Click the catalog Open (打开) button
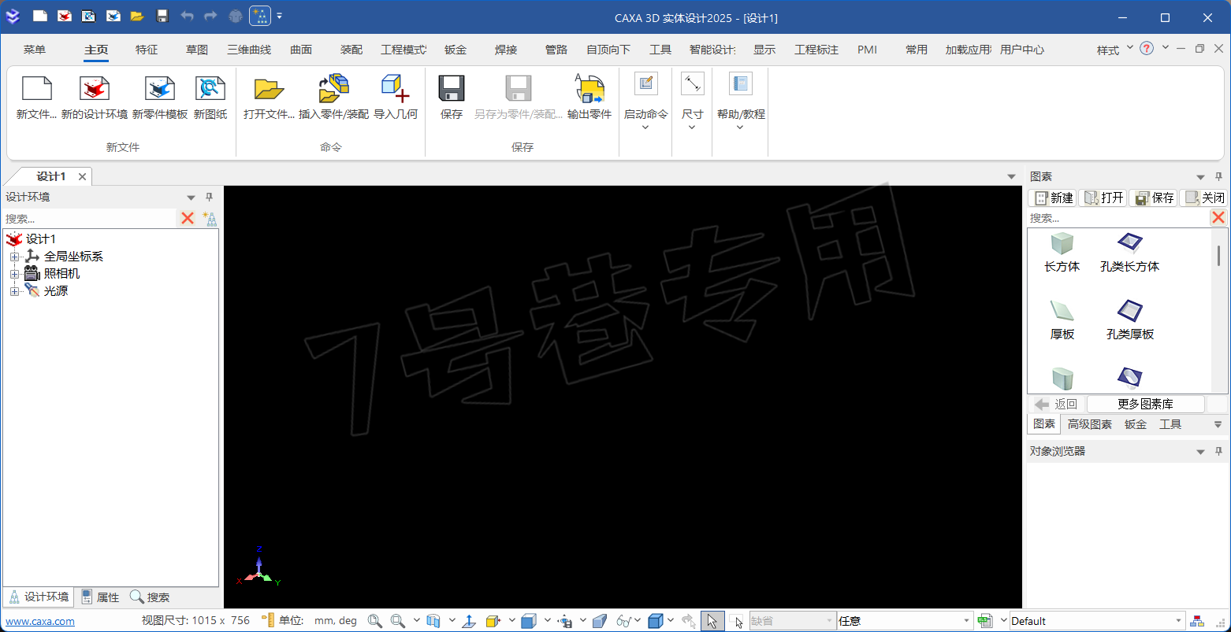This screenshot has height=632, width=1231. click(x=1103, y=198)
